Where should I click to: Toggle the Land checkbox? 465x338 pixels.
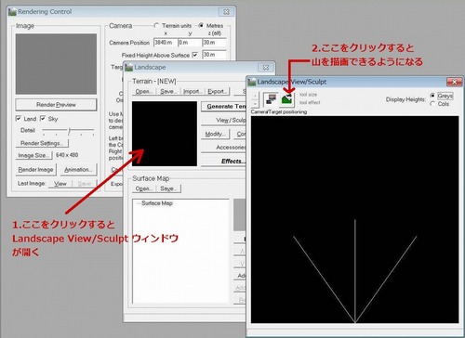tap(19, 119)
